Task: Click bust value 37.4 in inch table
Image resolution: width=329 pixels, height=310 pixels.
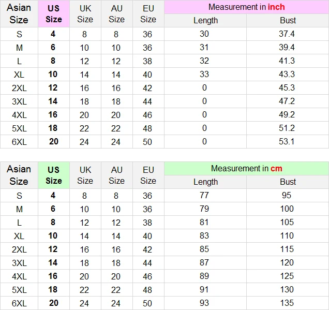Action: 287,34
